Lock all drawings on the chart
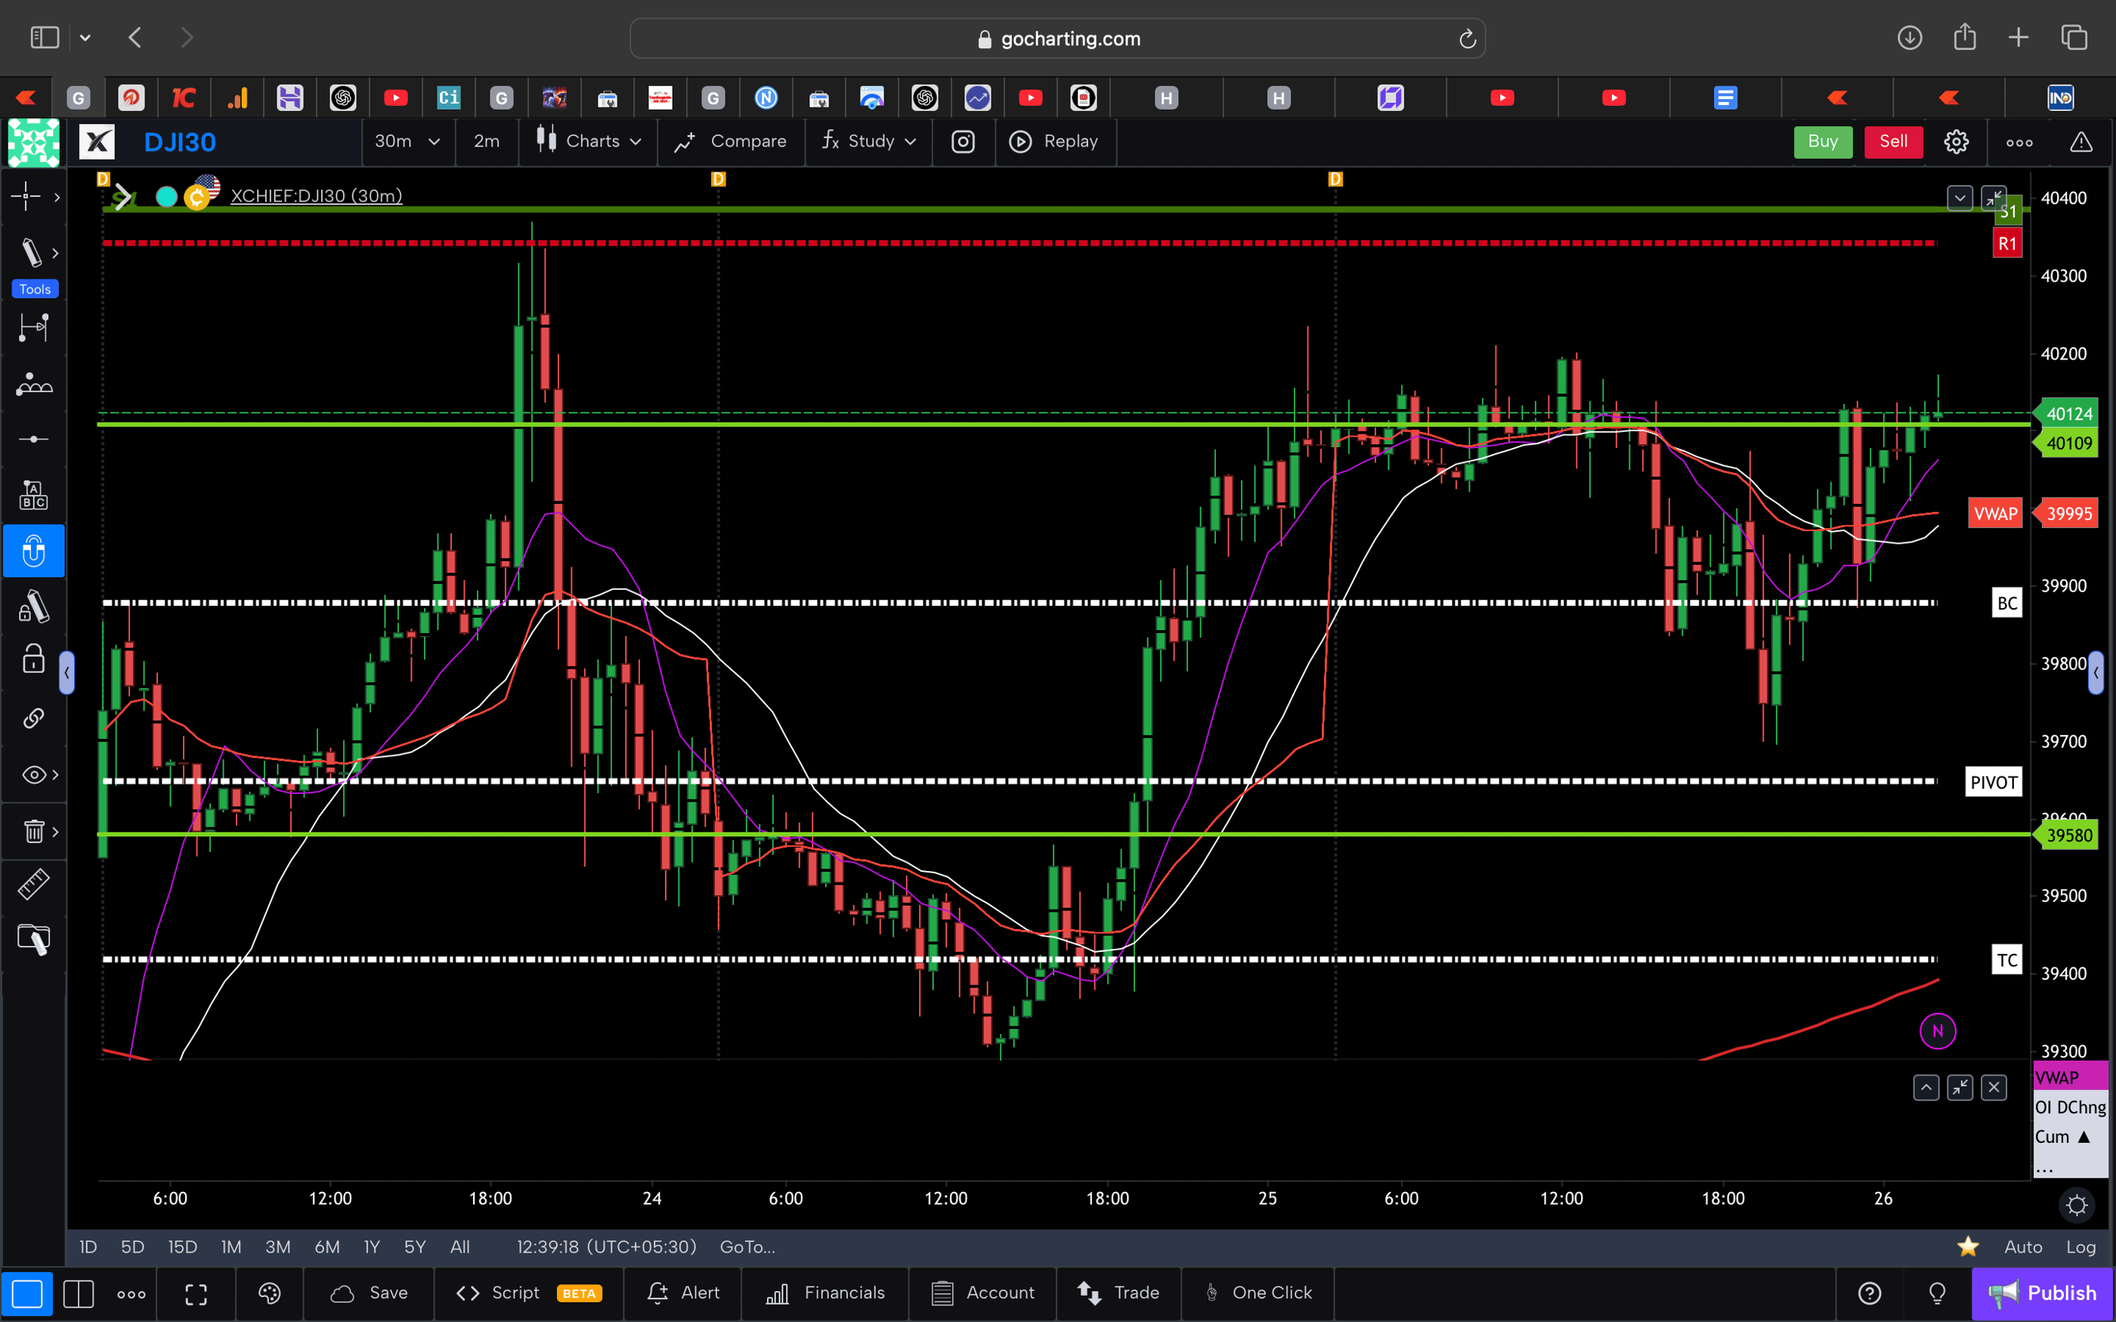This screenshot has width=2116, height=1322. [x=33, y=659]
